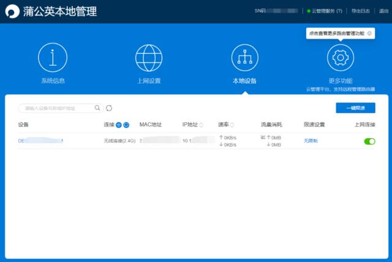Open the 上网设置 globe icon
The height and width of the screenshot is (262, 392).
click(149, 58)
